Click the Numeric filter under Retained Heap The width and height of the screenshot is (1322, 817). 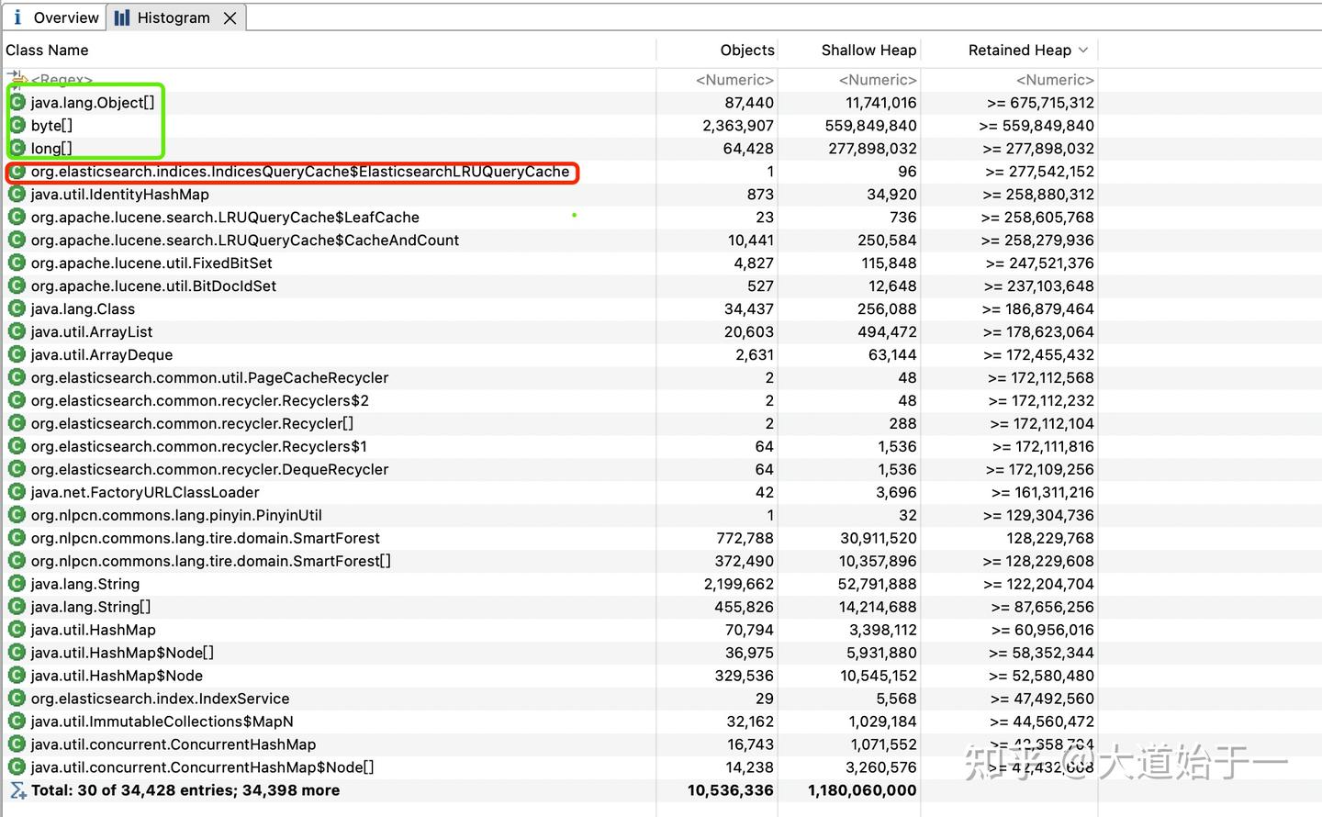[1054, 80]
